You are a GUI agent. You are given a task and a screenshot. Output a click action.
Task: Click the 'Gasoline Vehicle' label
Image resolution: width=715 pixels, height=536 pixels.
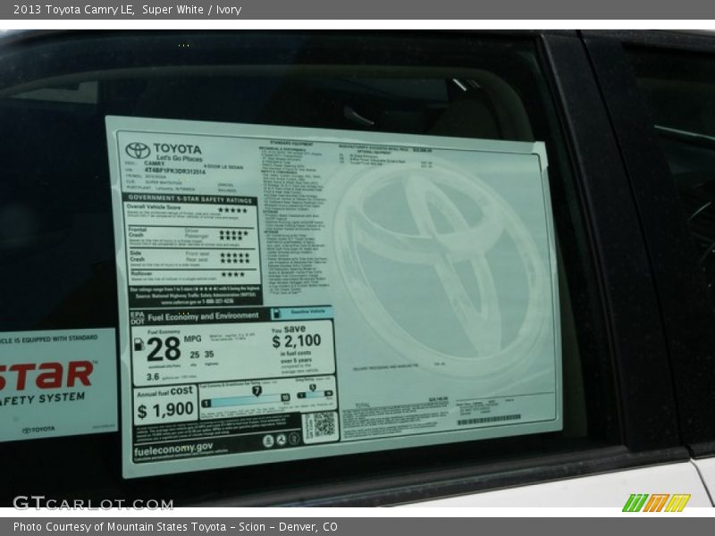307,311
